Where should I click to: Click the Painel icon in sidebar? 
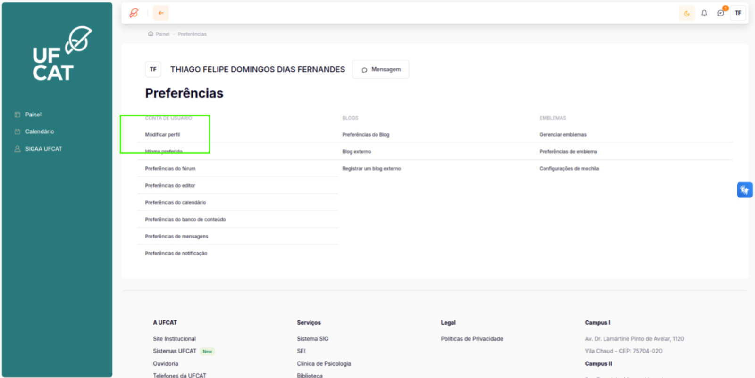point(17,115)
